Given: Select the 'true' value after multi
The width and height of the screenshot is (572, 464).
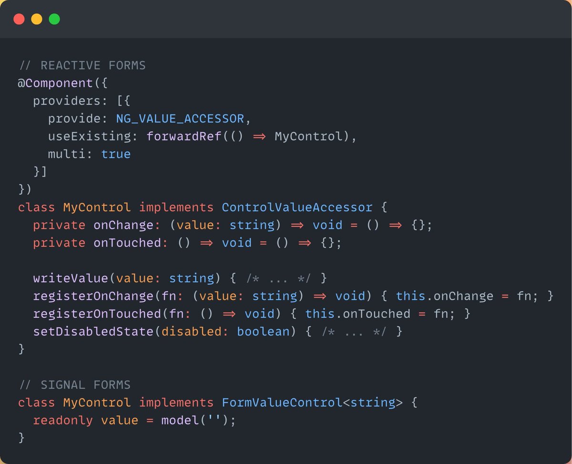Looking at the screenshot, I should pyautogui.click(x=116, y=154).
